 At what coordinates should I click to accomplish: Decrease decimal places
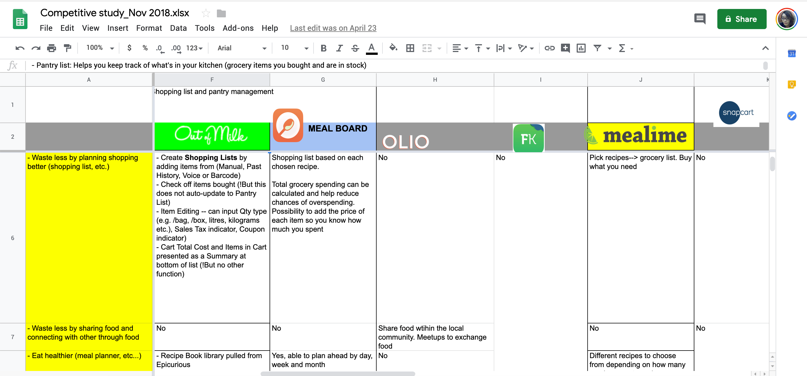tap(160, 48)
